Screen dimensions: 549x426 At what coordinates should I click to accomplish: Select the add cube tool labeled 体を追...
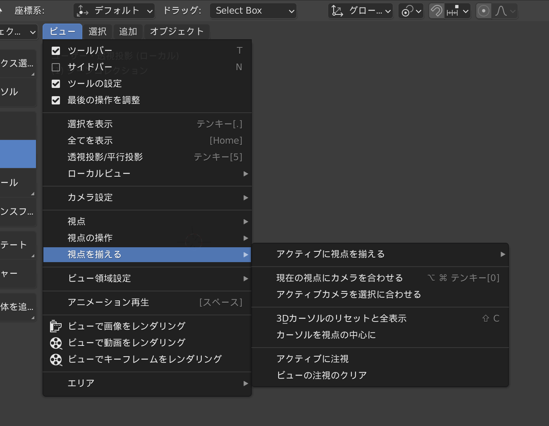[x=18, y=307]
